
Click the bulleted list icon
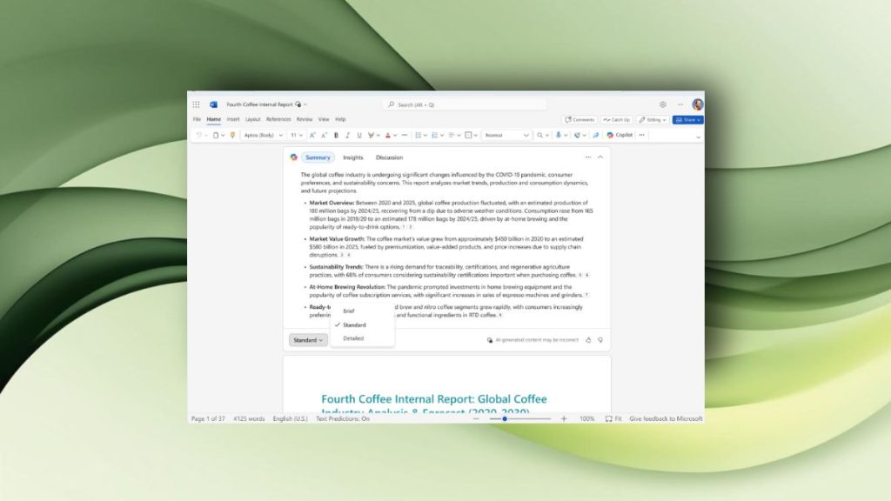(x=419, y=135)
